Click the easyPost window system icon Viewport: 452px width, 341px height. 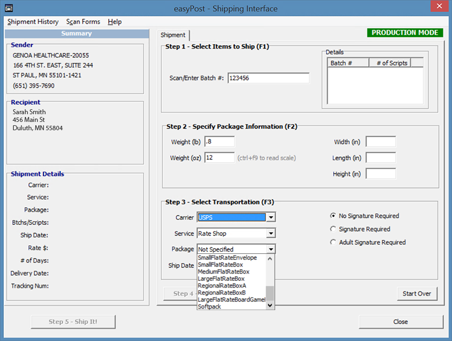coord(8,8)
